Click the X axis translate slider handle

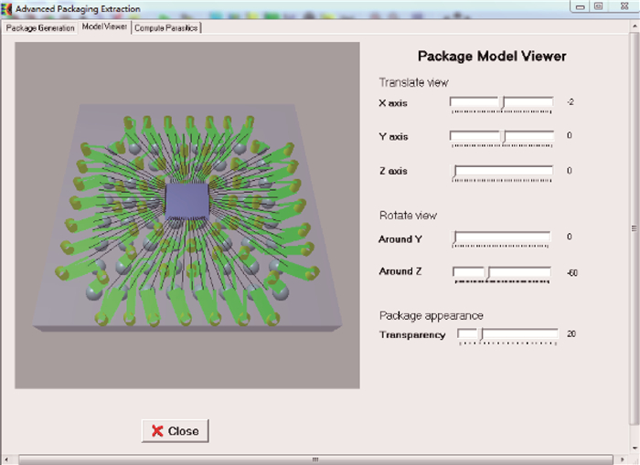(502, 102)
